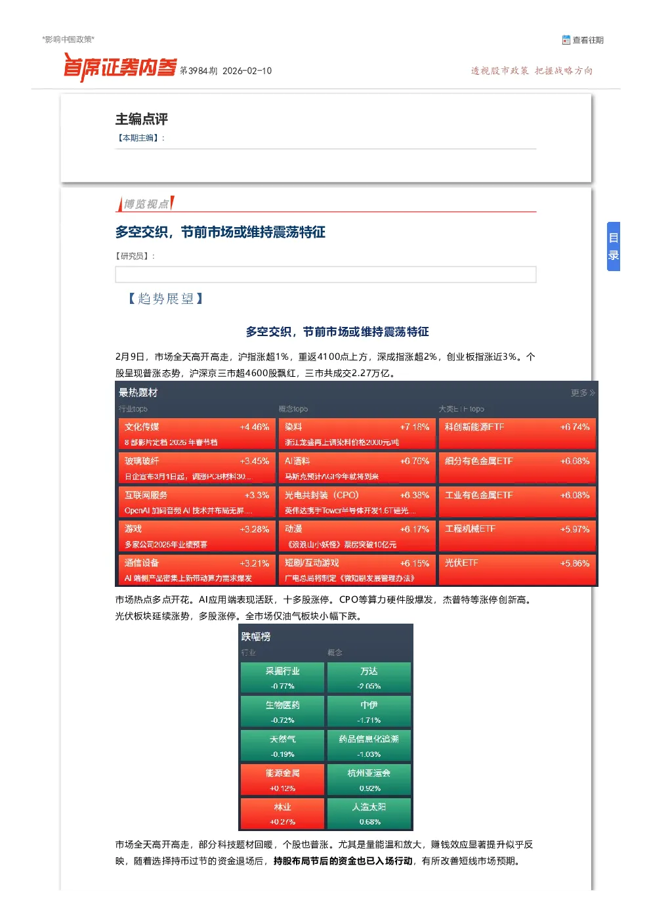The width and height of the screenshot is (651, 921).
Task: Click the 博览视点 section banner
Action: tap(146, 204)
